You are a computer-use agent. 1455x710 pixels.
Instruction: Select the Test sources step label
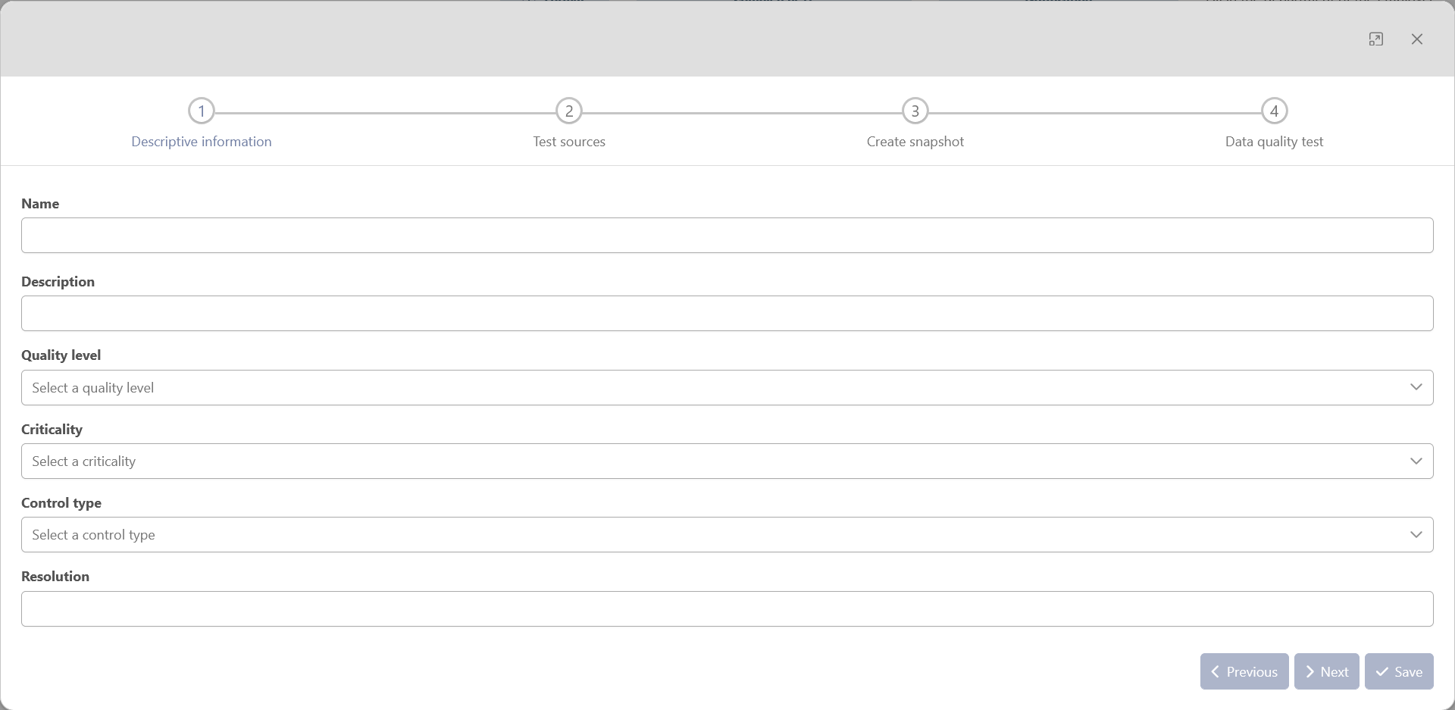coord(569,142)
